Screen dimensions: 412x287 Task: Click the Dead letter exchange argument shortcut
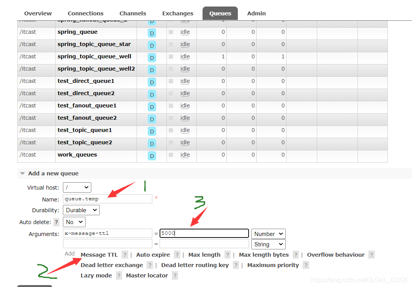coord(112,265)
